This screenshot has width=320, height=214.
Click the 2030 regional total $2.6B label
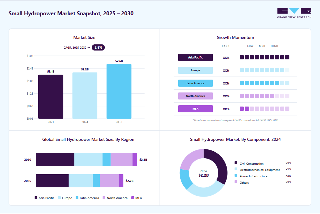[x=143, y=160]
